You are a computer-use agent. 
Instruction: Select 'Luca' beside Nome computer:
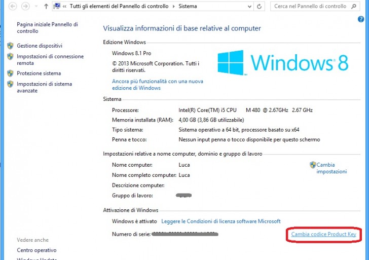pos(184,165)
